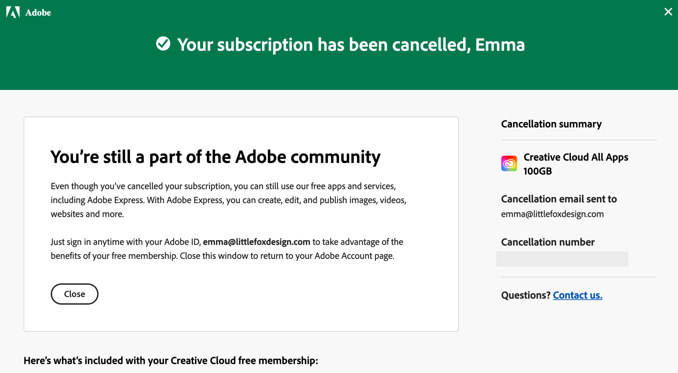Select the bold emma@littlefoxdesign.com Adobe ID
Screen dimensions: 678x373
(x=256, y=242)
